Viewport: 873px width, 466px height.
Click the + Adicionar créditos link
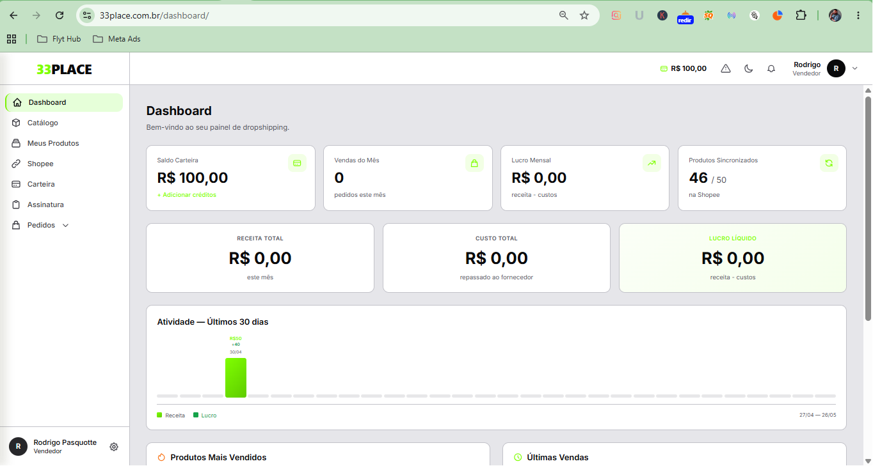186,194
